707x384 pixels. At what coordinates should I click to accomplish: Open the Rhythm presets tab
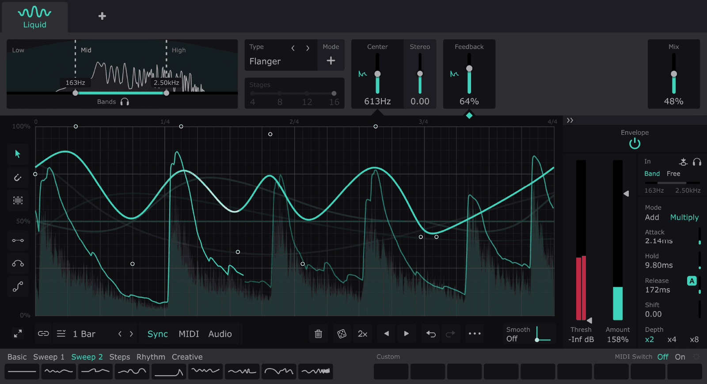click(x=151, y=357)
